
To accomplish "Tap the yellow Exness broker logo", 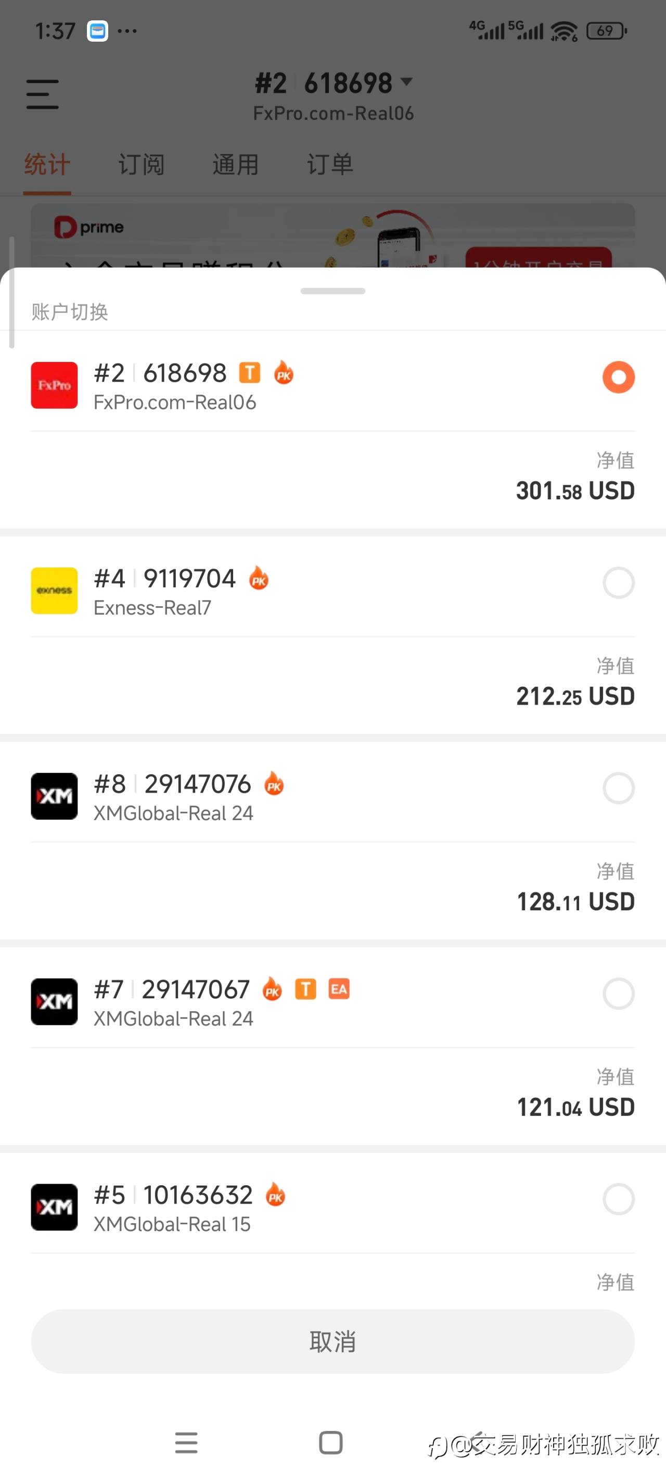I will (54, 591).
